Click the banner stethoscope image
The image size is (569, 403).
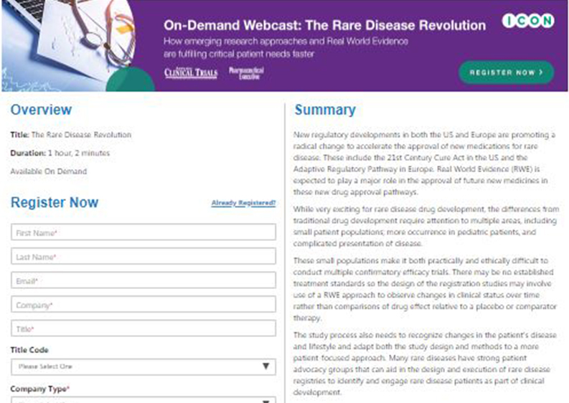(x=69, y=45)
